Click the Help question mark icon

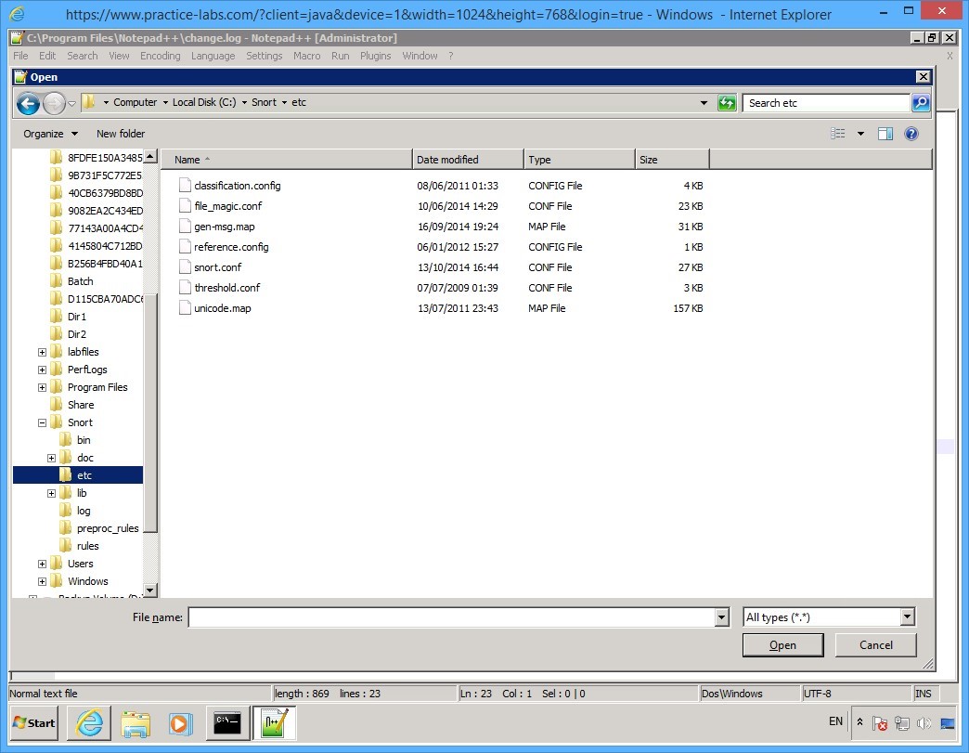click(911, 133)
